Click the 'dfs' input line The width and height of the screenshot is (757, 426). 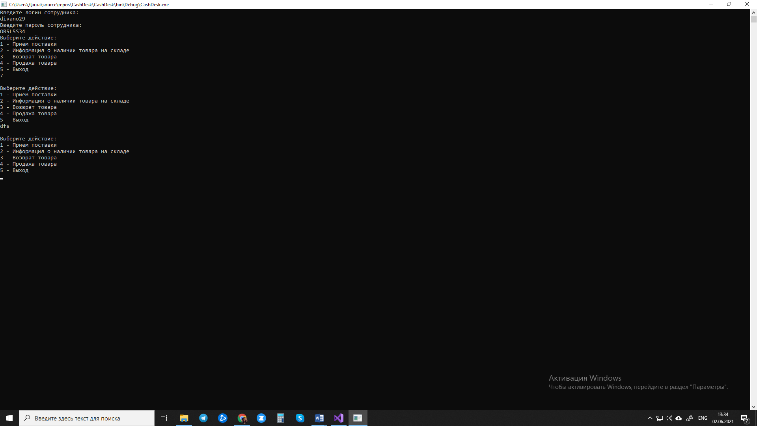(5, 126)
